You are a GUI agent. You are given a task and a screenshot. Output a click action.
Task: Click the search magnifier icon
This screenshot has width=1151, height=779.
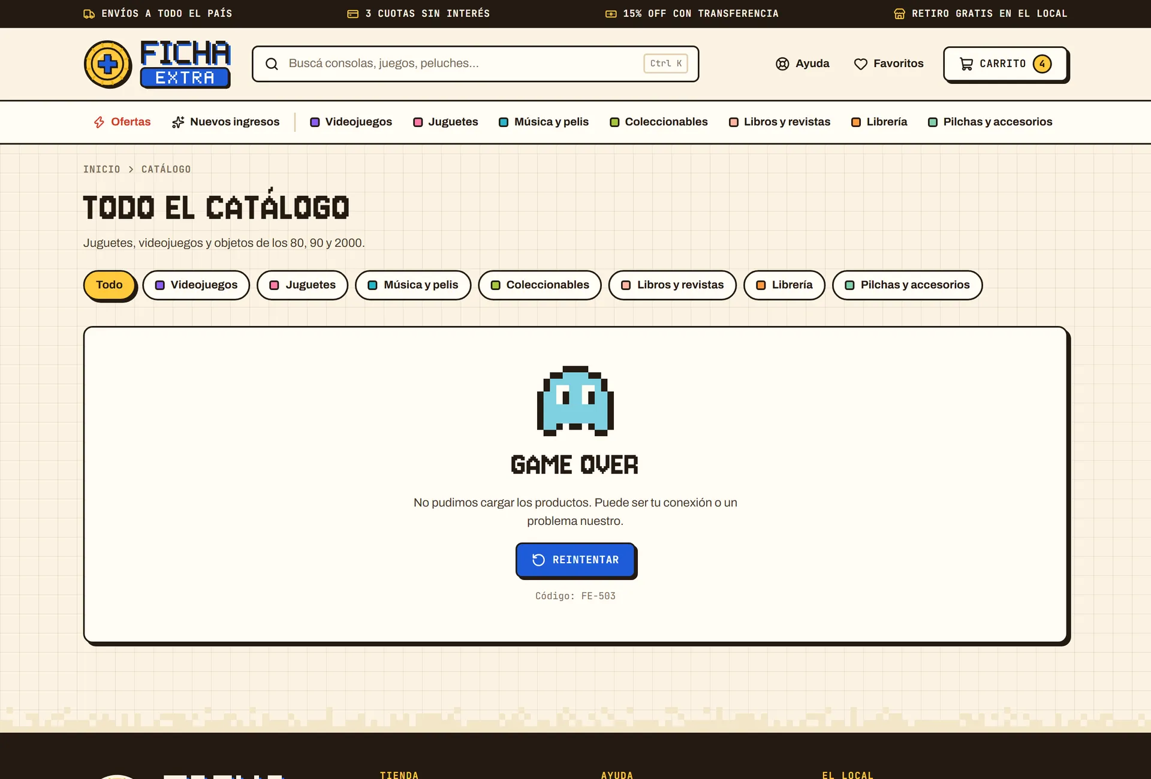[272, 64]
